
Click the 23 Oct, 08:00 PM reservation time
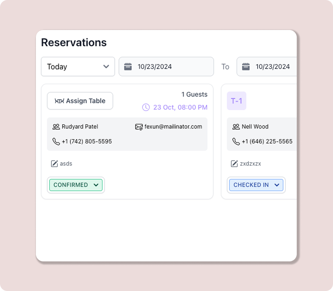180,107
